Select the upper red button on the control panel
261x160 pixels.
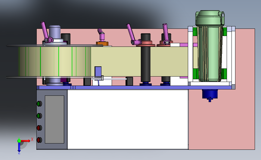(39, 128)
